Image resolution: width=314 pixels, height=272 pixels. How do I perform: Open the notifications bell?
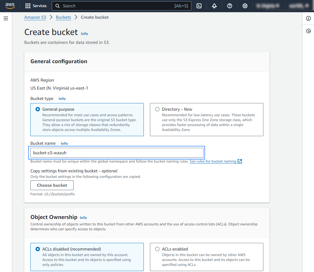214,6
